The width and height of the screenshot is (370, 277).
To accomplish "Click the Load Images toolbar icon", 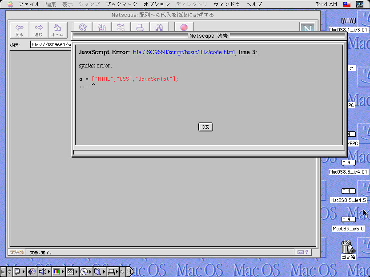I will (x=102, y=27).
